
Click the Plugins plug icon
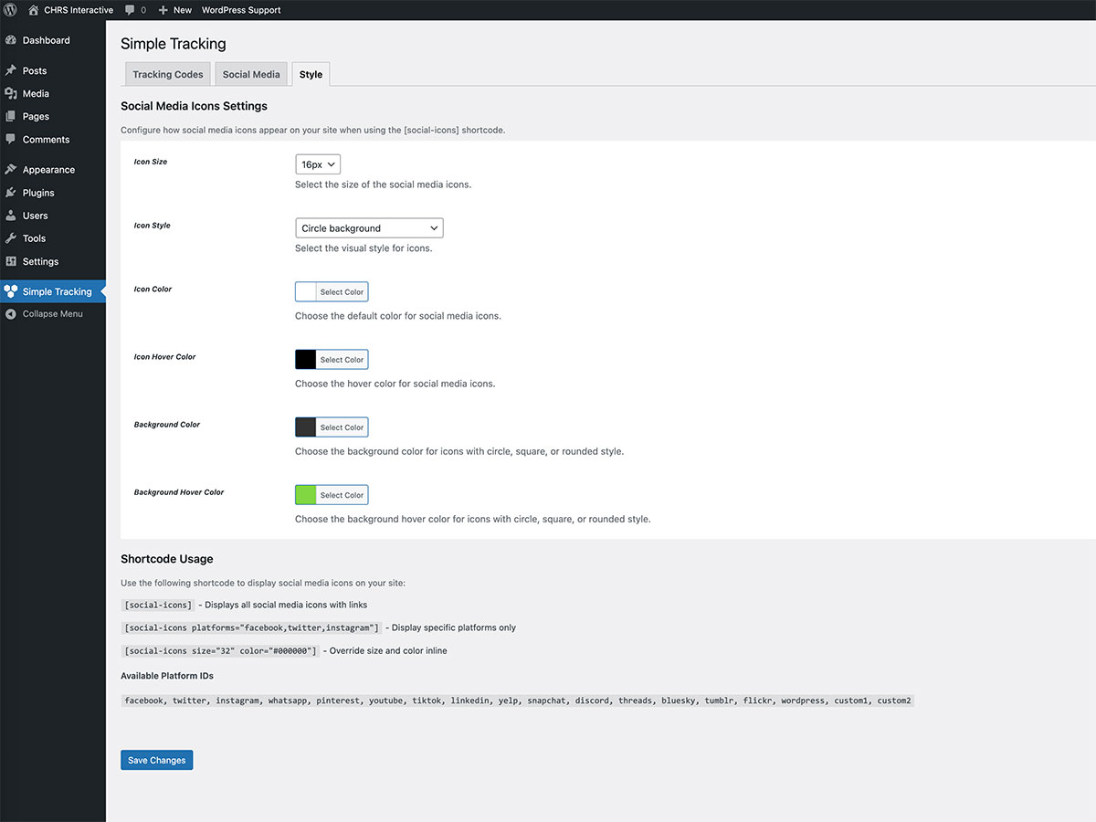click(x=11, y=193)
